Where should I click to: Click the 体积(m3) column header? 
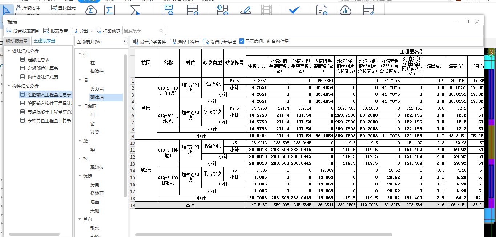pyautogui.click(x=257, y=66)
